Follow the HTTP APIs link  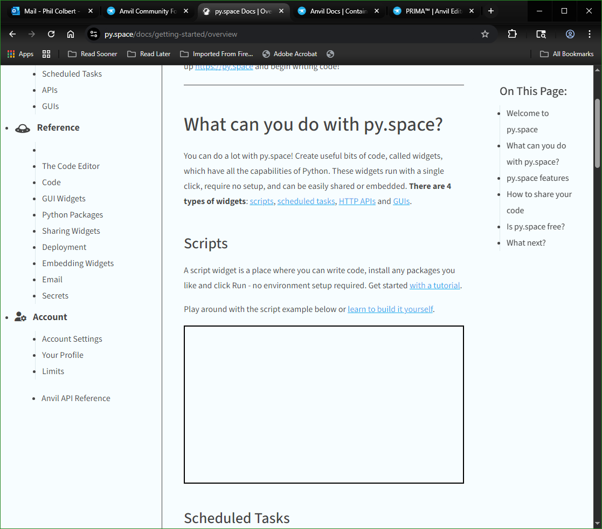357,201
